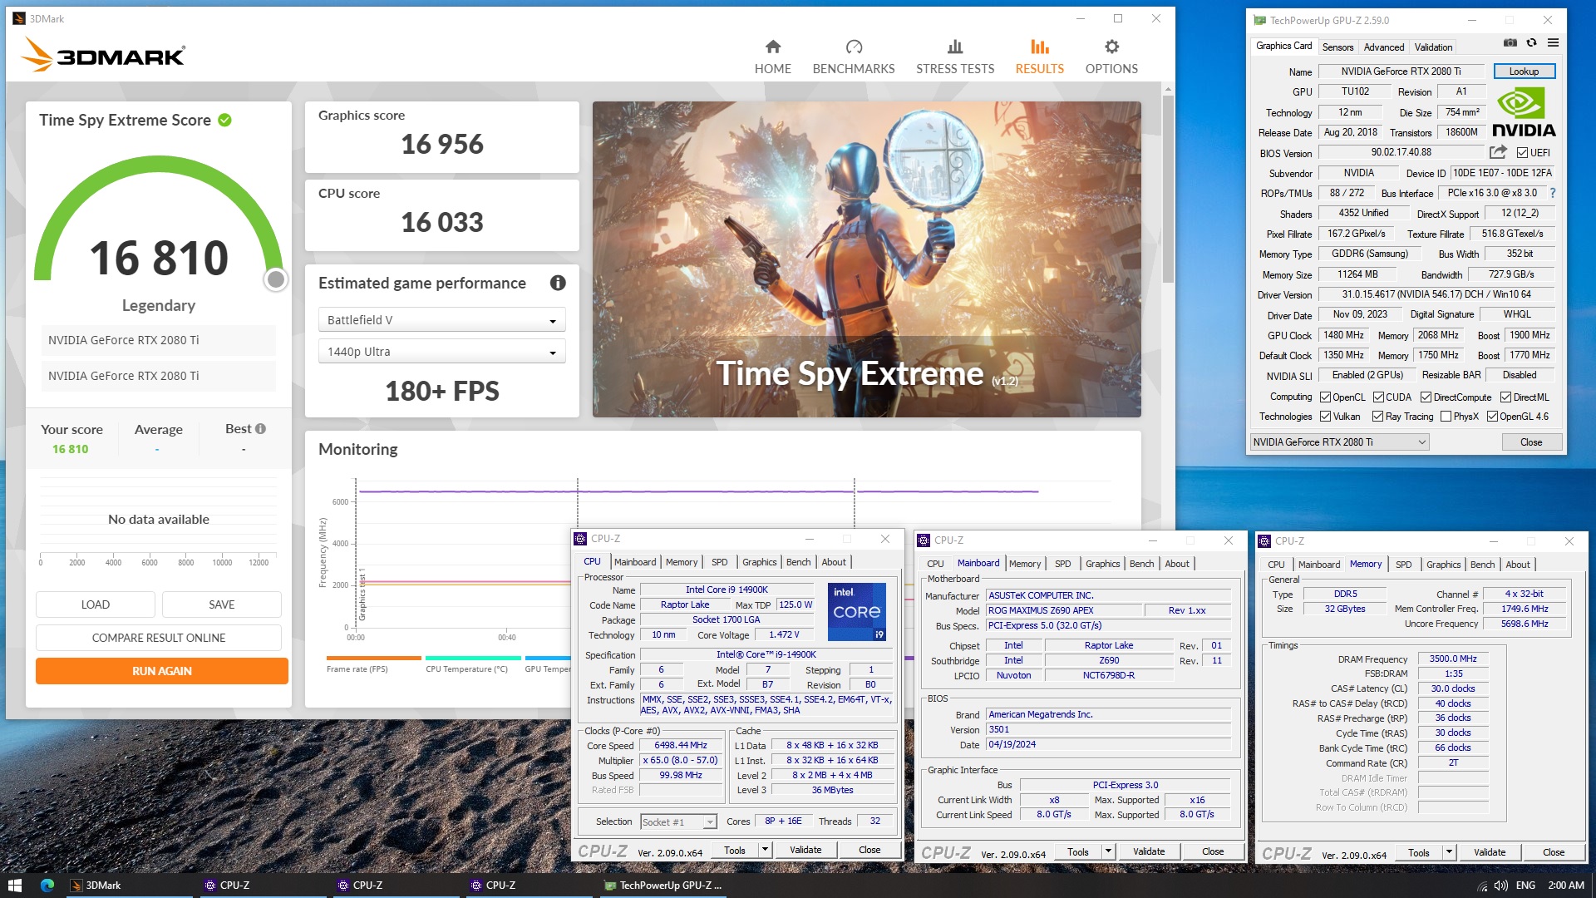Click the Lookup button in GPU-Z
Screen dimensions: 1596x898
coord(1524,72)
